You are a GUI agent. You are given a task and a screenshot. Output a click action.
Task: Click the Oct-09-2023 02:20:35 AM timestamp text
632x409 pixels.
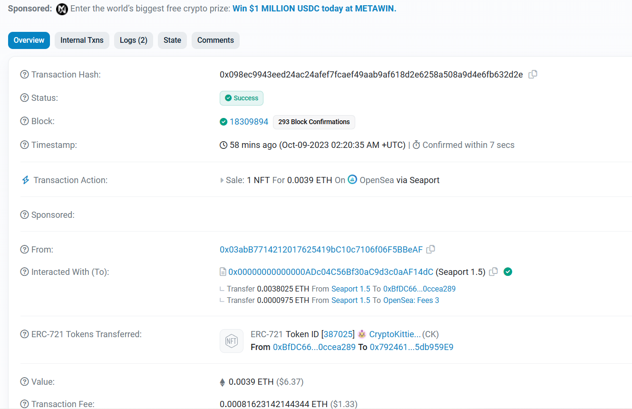342,145
